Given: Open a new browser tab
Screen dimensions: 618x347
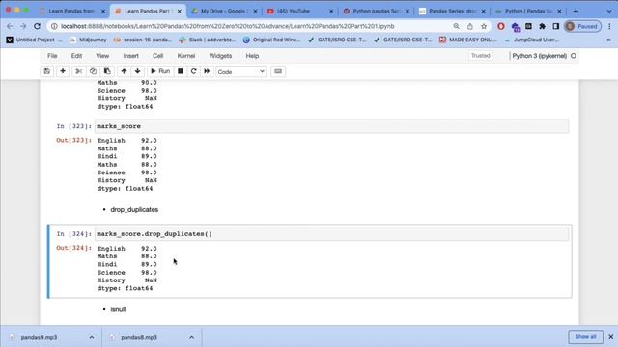Looking at the screenshot, I should 576,11.
